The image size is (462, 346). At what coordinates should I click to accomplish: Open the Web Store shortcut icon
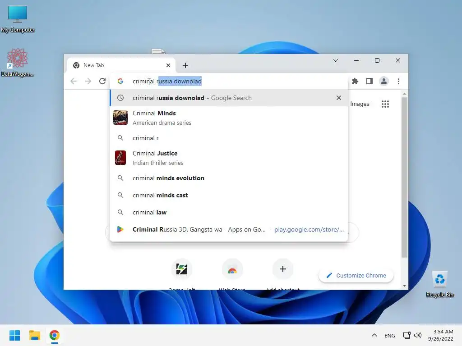point(232,269)
